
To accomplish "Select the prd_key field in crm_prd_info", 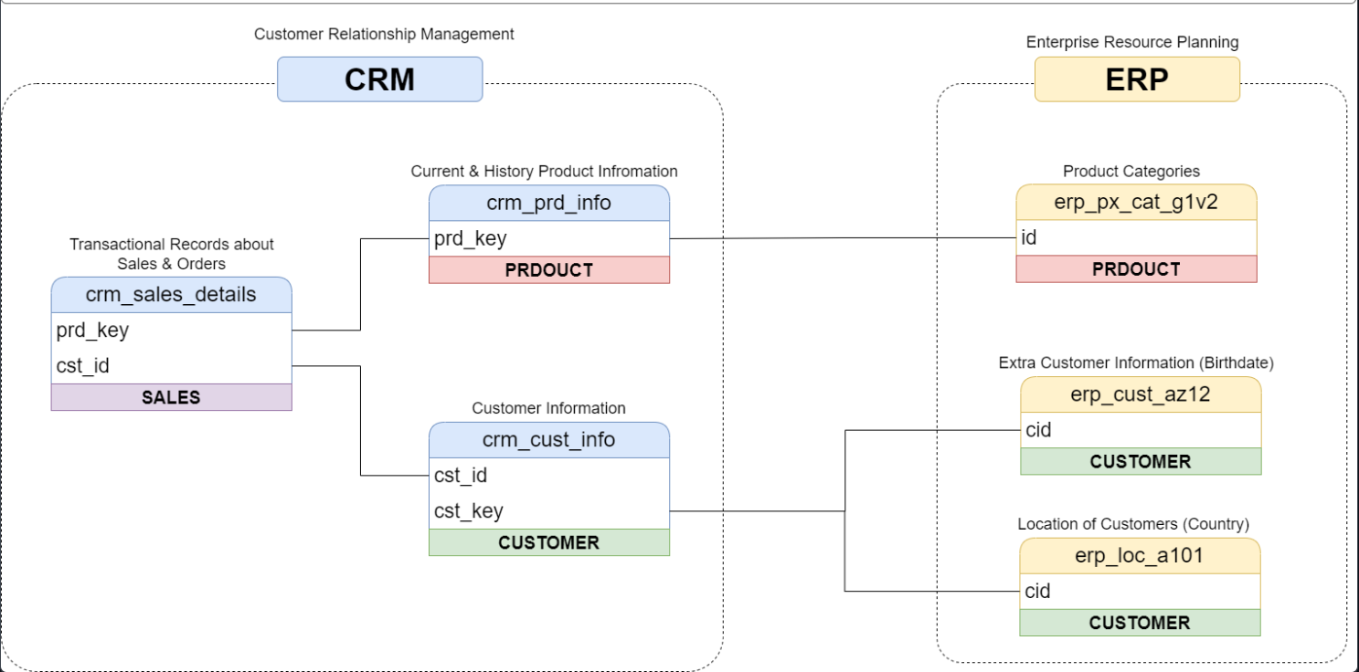I will coord(549,238).
